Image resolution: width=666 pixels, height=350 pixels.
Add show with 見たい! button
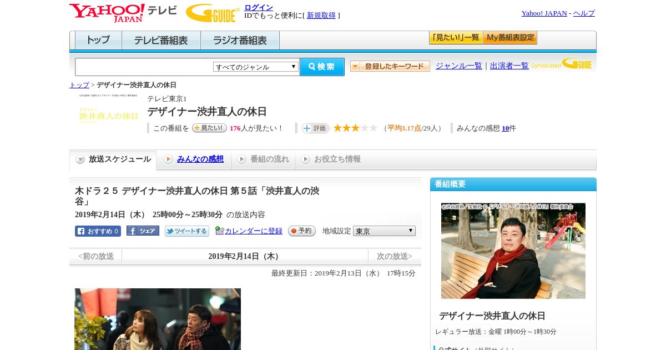pyautogui.click(x=209, y=128)
